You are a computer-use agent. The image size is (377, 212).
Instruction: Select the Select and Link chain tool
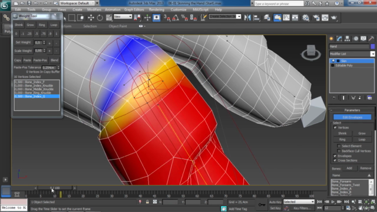[x=6, y=18]
